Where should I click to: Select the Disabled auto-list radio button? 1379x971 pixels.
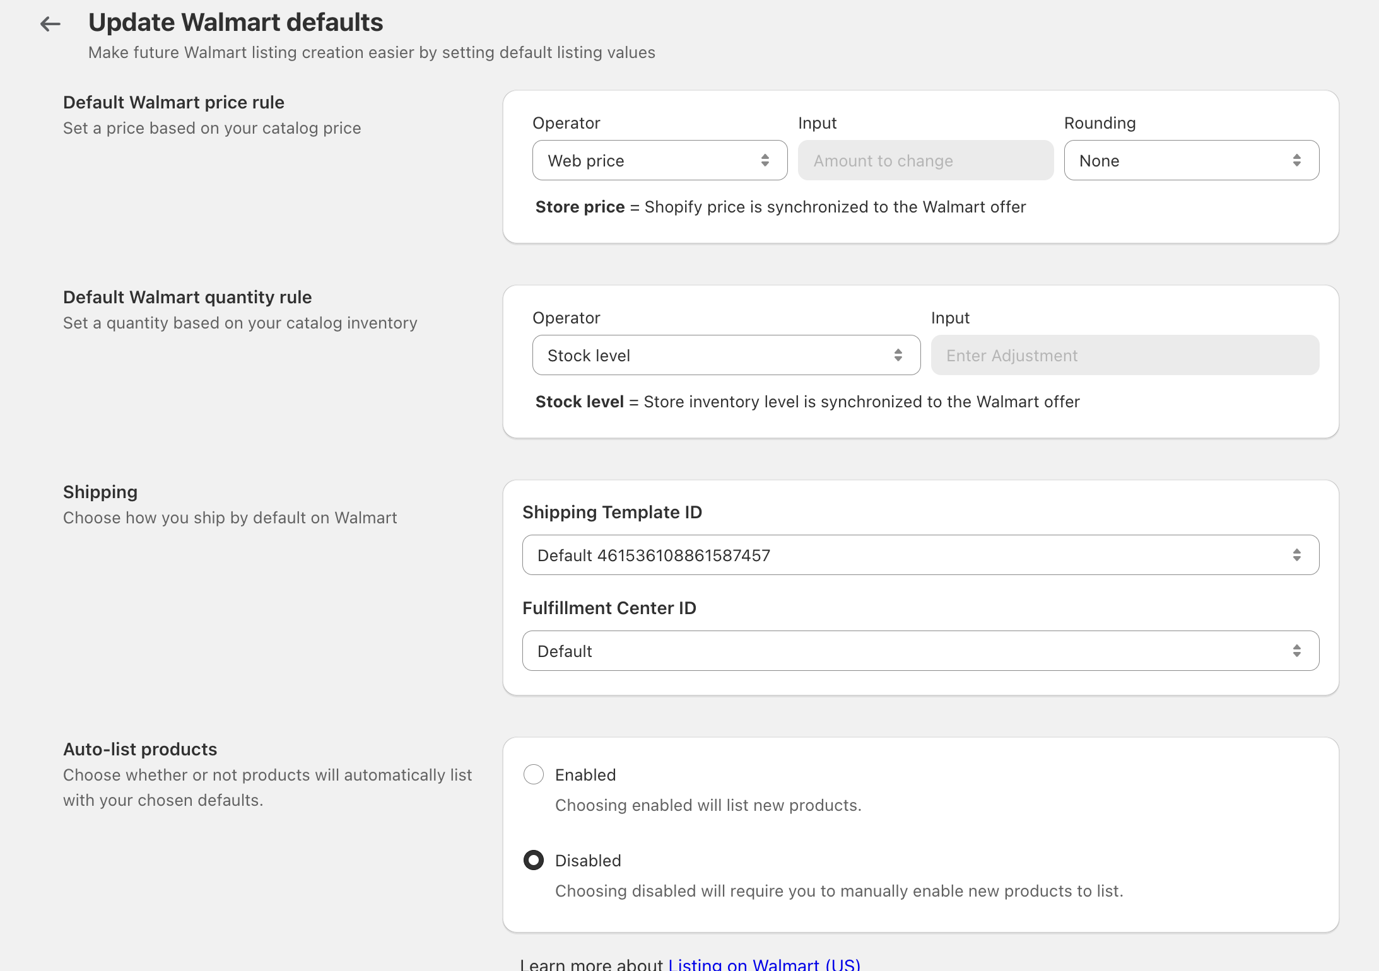[534, 860]
